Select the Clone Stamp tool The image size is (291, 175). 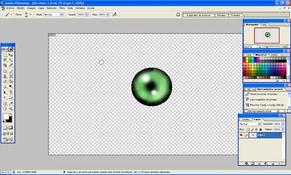tap(5, 76)
